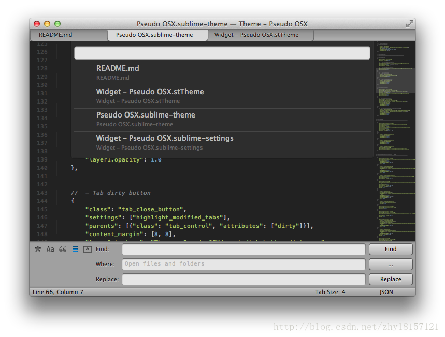Open JSON syntax selector in status bar

386,292
